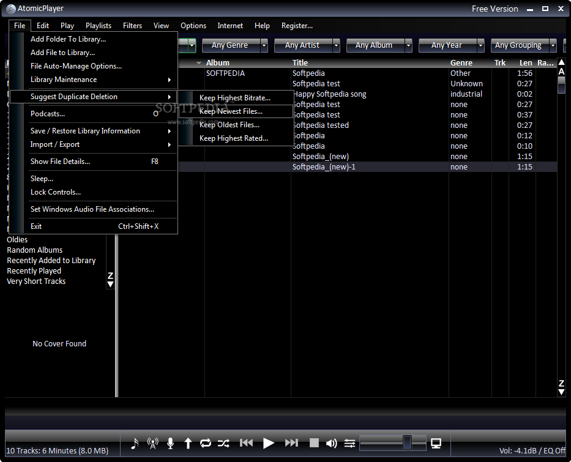Open the Internet menu
The width and height of the screenshot is (571, 462).
pyautogui.click(x=230, y=26)
